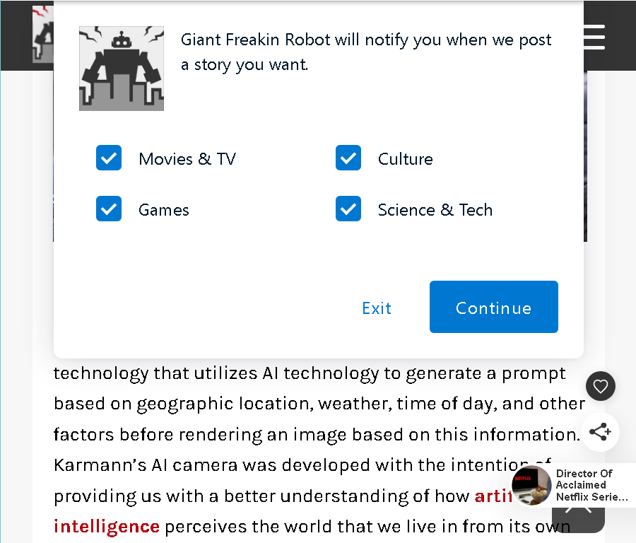Image resolution: width=636 pixels, height=543 pixels.
Task: Click Exit to dismiss the prompt
Action: 377,308
